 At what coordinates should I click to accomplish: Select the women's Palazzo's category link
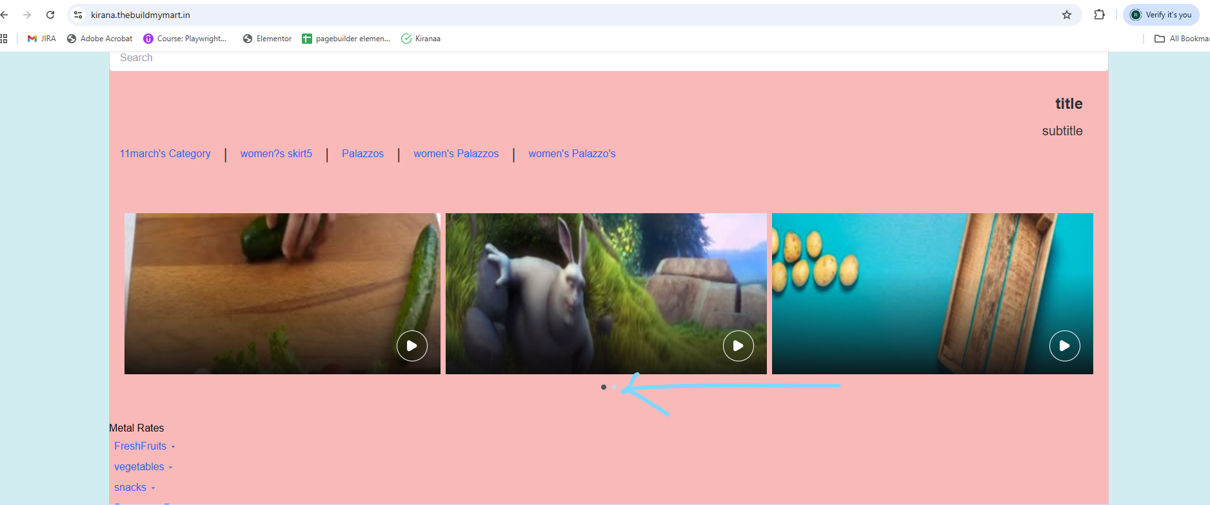tap(572, 154)
